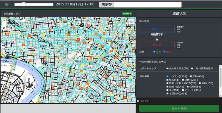Open the map layers selector icon
The height and width of the screenshot is (113, 222).
click(x=131, y=21)
